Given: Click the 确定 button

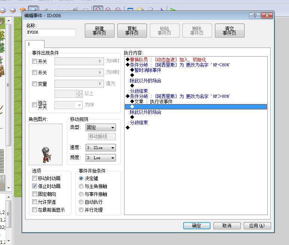Looking at the screenshot, I should 197,226.
